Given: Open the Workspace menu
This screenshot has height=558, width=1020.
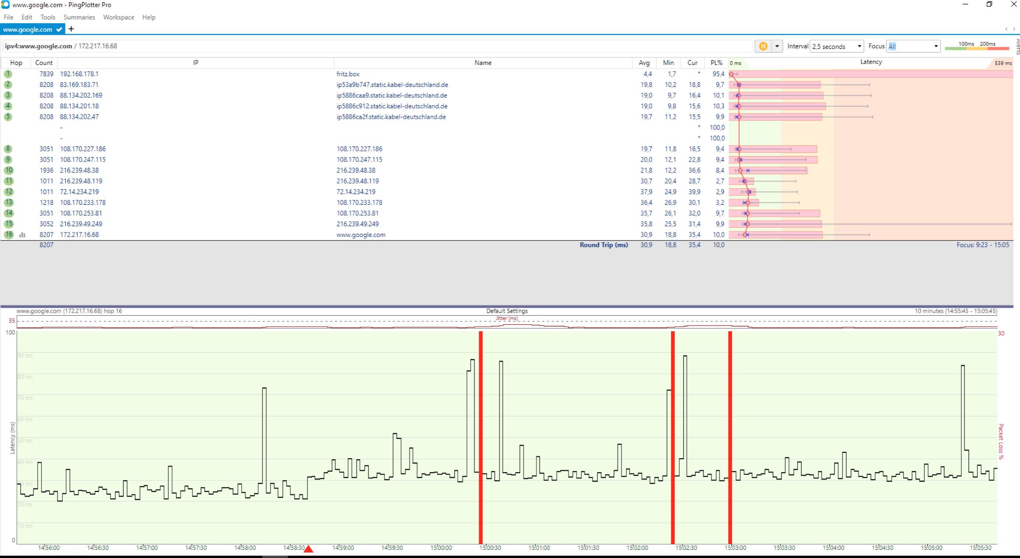Looking at the screenshot, I should coord(119,17).
